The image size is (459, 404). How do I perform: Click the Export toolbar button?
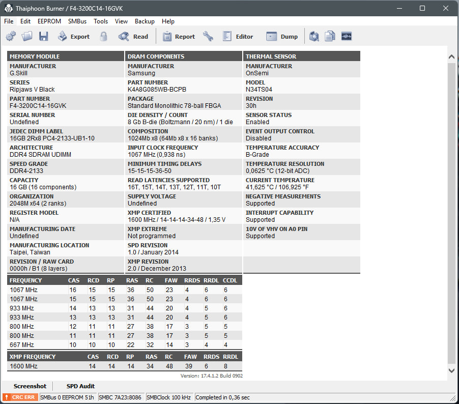(x=74, y=36)
